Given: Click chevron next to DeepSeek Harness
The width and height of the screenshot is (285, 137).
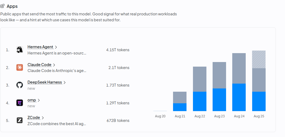Looking at the screenshot, I should coord(64,82).
